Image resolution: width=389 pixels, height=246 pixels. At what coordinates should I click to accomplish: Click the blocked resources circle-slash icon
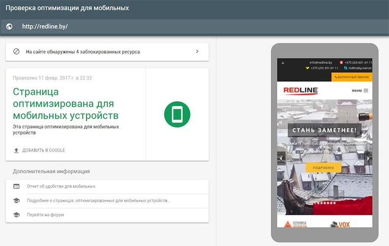16,52
